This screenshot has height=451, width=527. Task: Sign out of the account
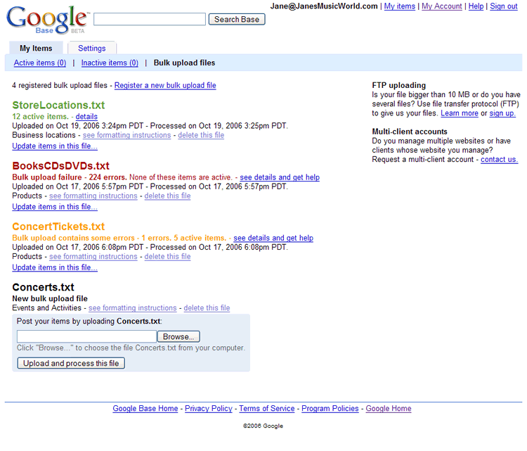(x=504, y=6)
